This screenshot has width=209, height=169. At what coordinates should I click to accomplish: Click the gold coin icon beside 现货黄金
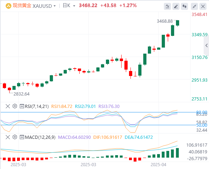(9, 6)
